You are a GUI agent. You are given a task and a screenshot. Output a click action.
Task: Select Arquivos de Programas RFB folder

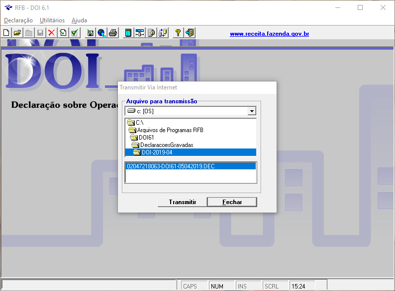[x=191, y=130]
